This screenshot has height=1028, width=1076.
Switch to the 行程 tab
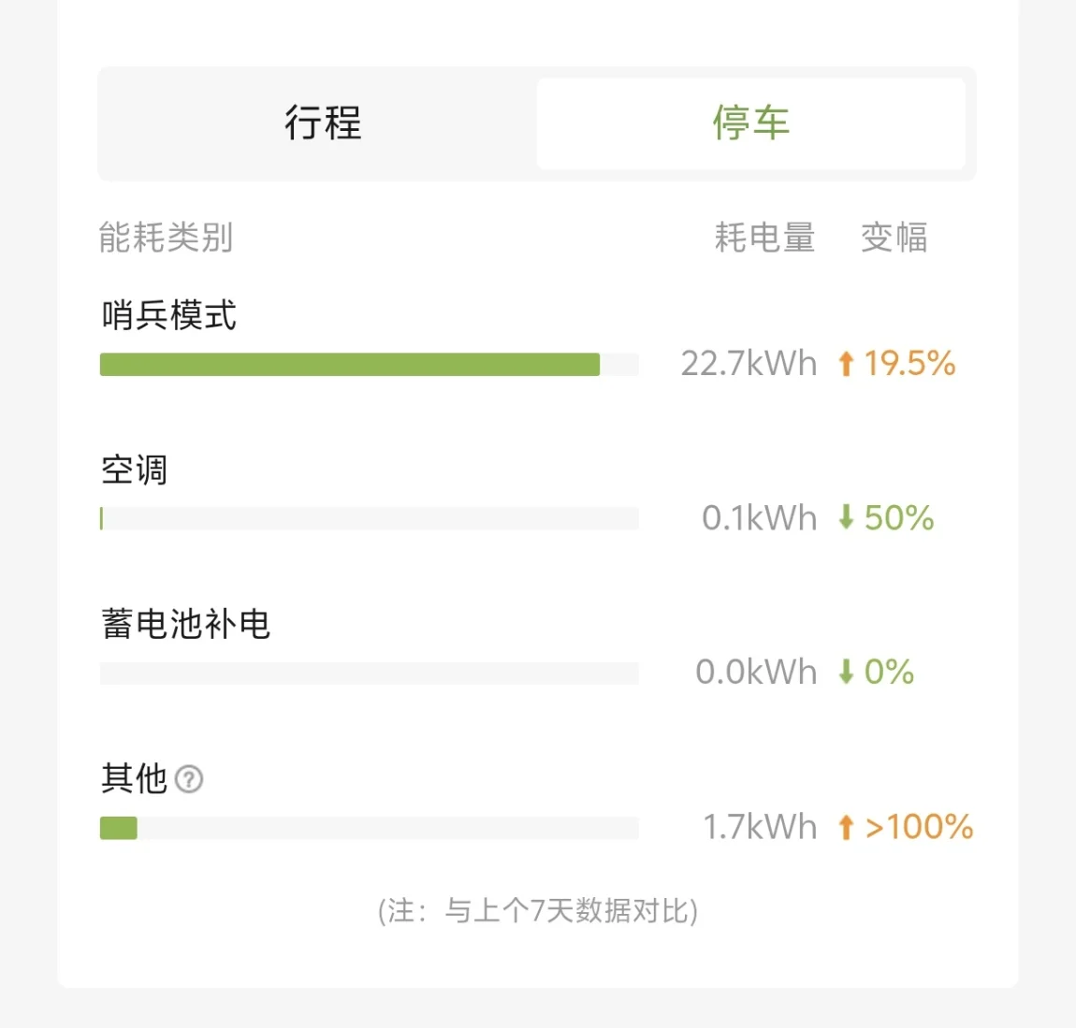point(323,123)
